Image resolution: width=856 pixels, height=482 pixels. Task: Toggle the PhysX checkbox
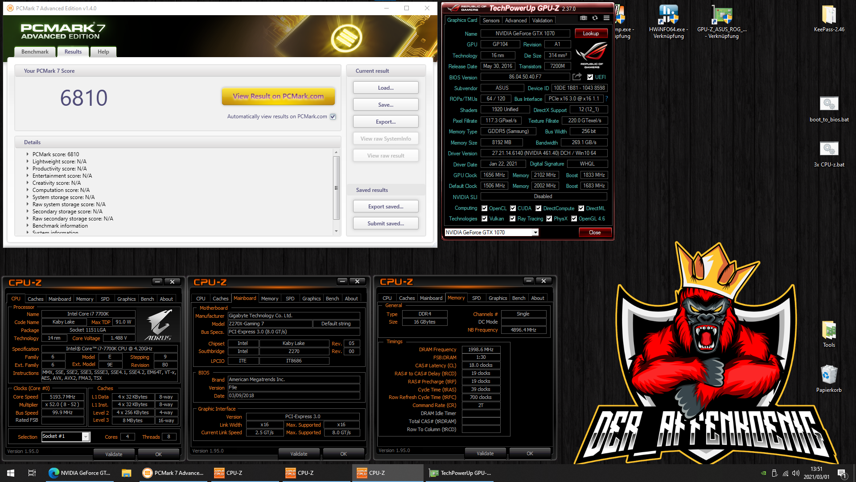[x=549, y=218]
